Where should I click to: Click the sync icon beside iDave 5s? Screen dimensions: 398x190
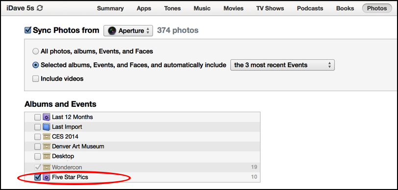(40, 8)
